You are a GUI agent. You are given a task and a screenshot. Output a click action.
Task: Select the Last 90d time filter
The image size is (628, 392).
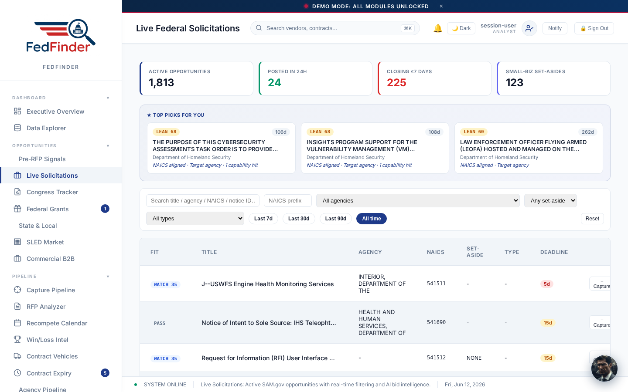(x=336, y=219)
